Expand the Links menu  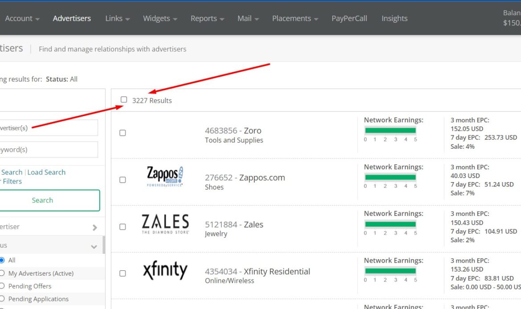click(x=117, y=19)
